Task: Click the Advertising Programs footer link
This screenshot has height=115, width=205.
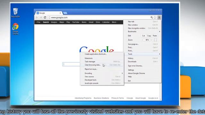Action: point(83,98)
